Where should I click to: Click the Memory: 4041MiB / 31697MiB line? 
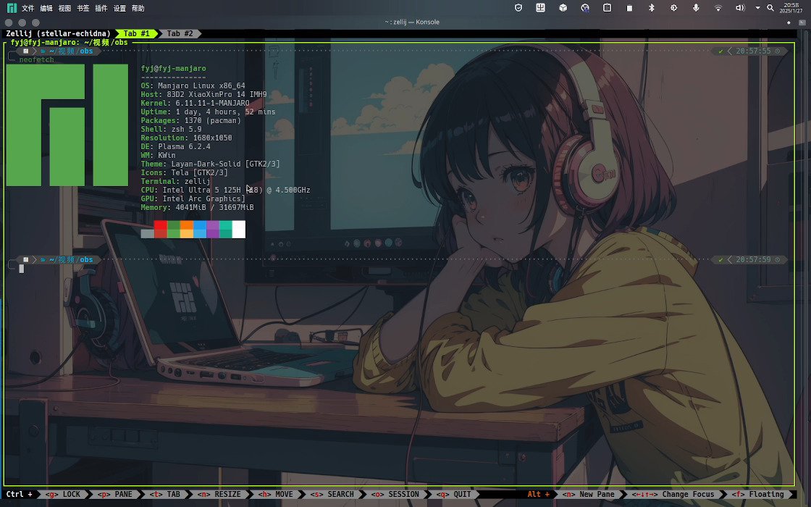197,207
